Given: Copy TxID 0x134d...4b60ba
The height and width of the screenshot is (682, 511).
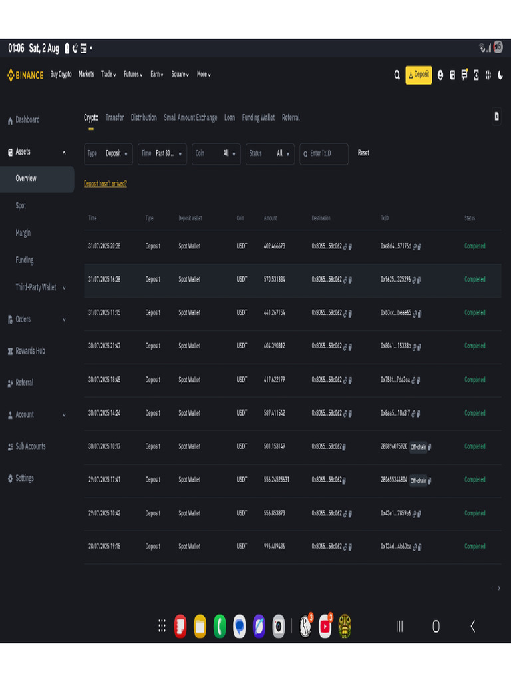Looking at the screenshot, I should click(420, 547).
